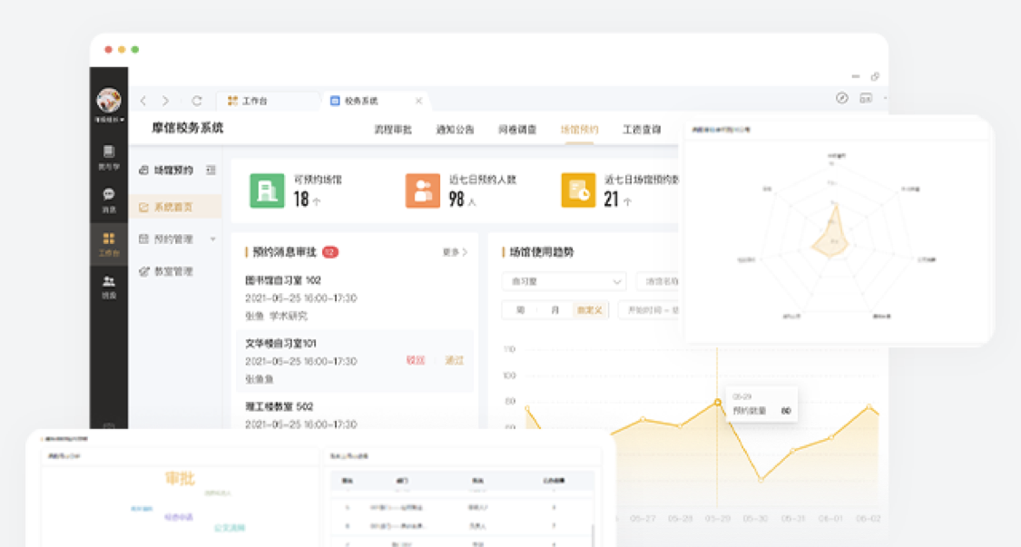
Task: Select 系统首页 in the side menu
Action: [x=175, y=207]
